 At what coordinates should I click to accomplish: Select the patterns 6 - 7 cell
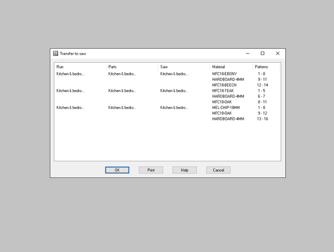click(262, 96)
